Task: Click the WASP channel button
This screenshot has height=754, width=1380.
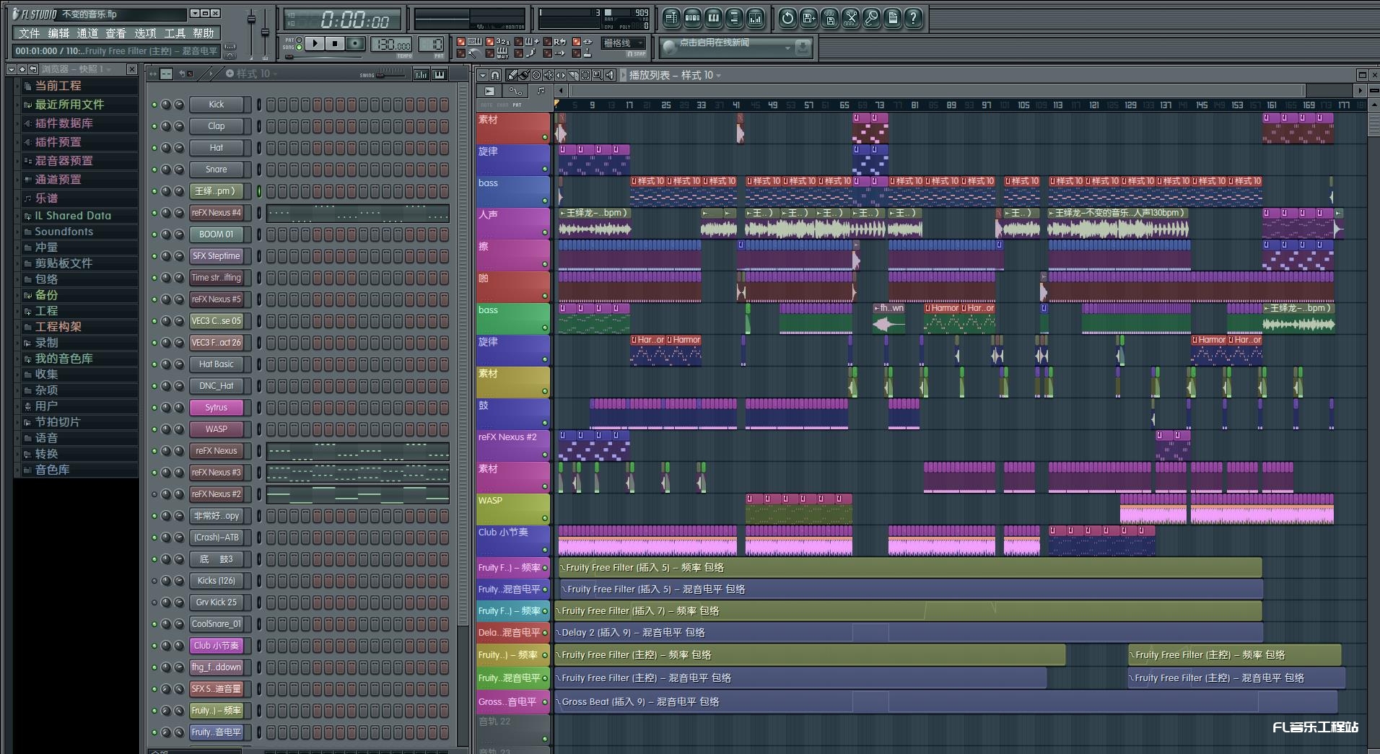Action: point(216,429)
